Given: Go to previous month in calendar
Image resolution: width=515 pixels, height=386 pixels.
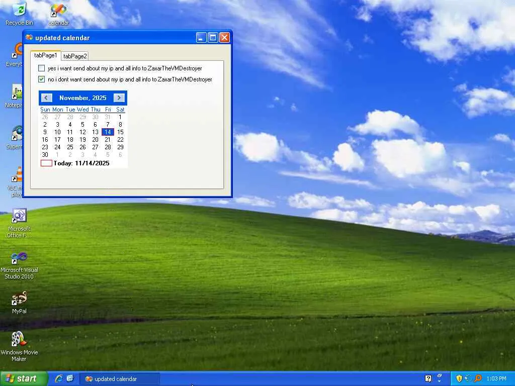Looking at the screenshot, I should [x=46, y=98].
